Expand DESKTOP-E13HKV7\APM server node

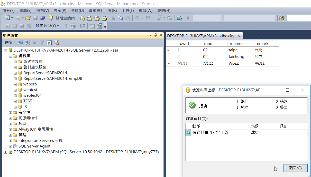(6, 152)
